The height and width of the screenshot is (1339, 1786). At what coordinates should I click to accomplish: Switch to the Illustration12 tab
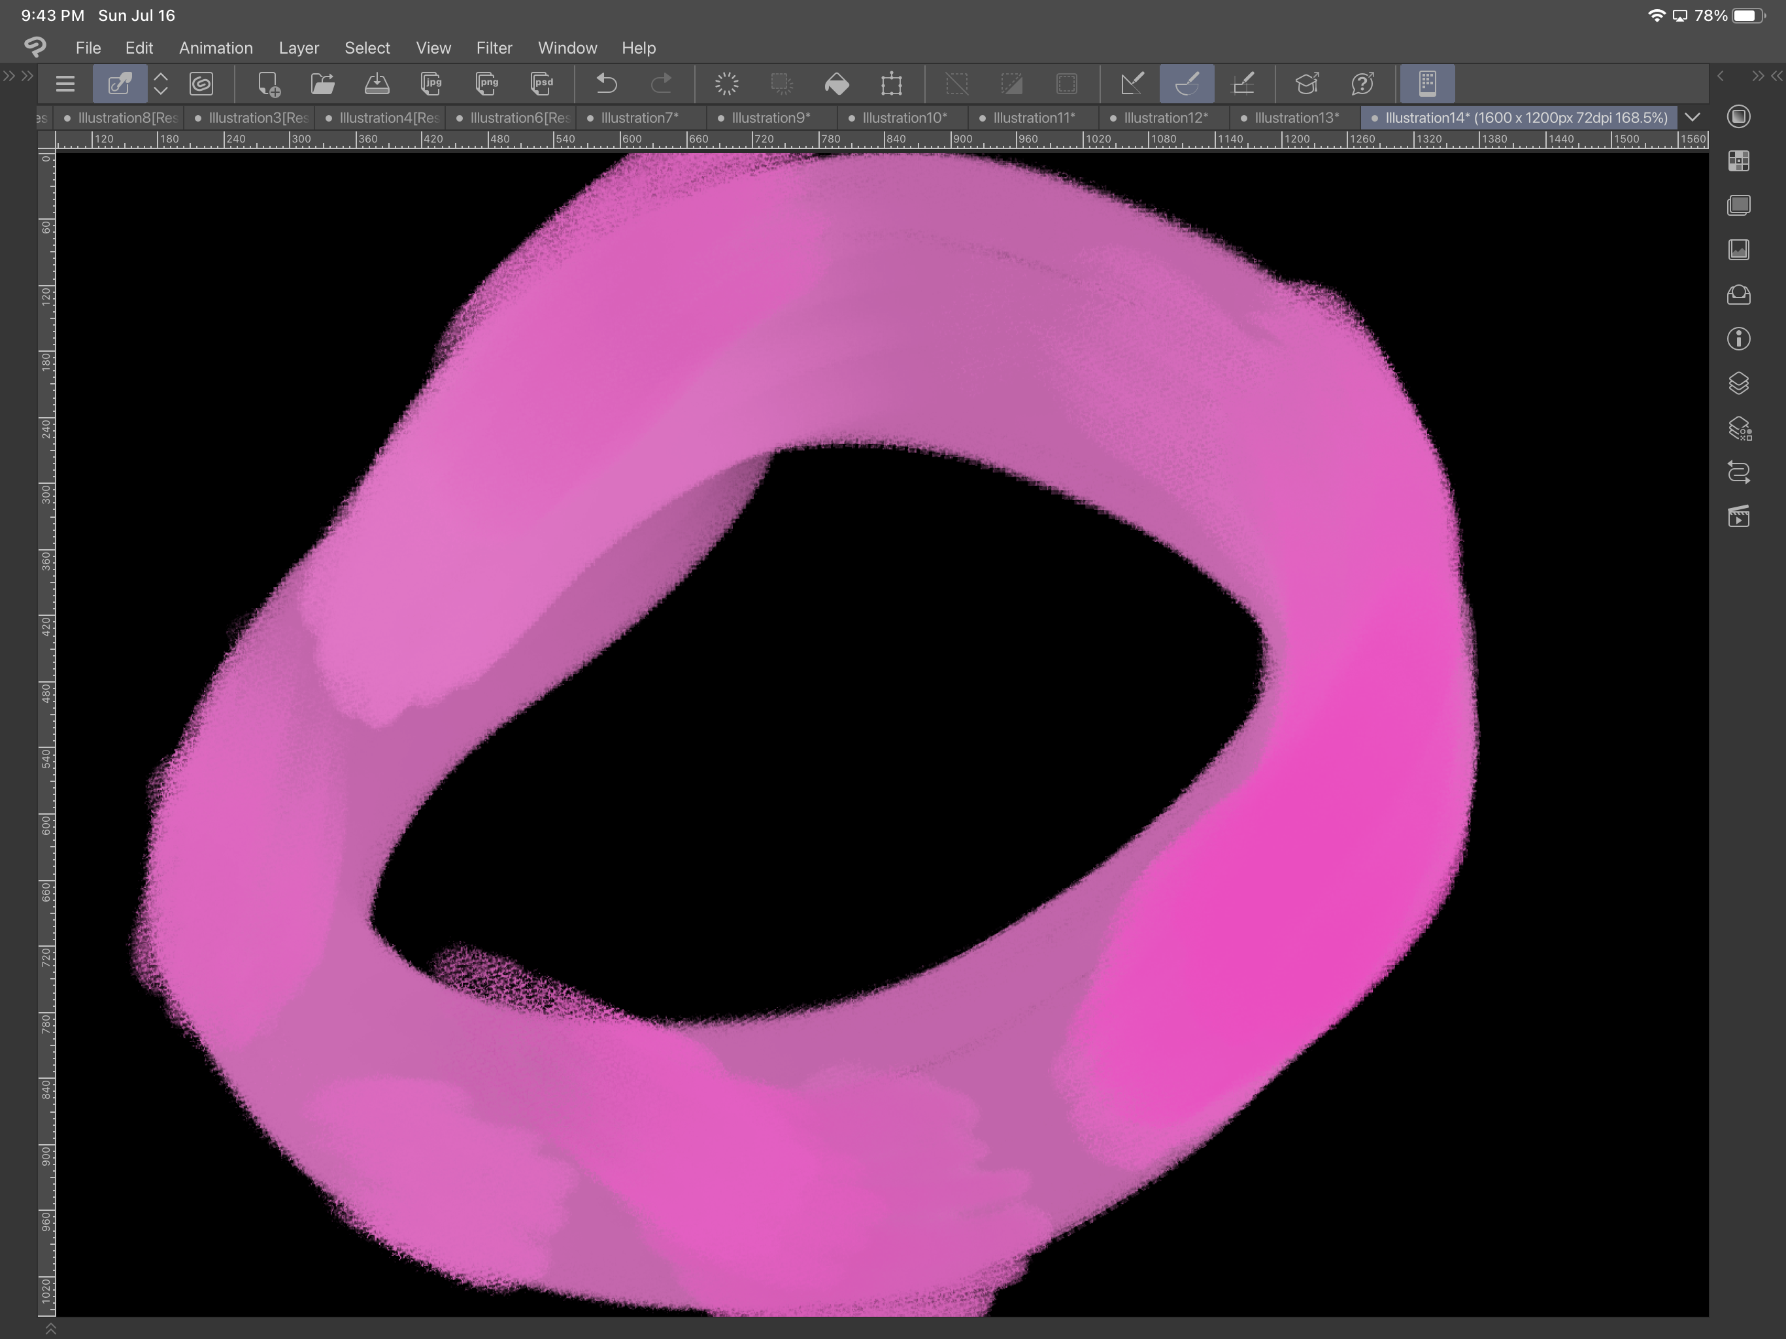click(1163, 117)
